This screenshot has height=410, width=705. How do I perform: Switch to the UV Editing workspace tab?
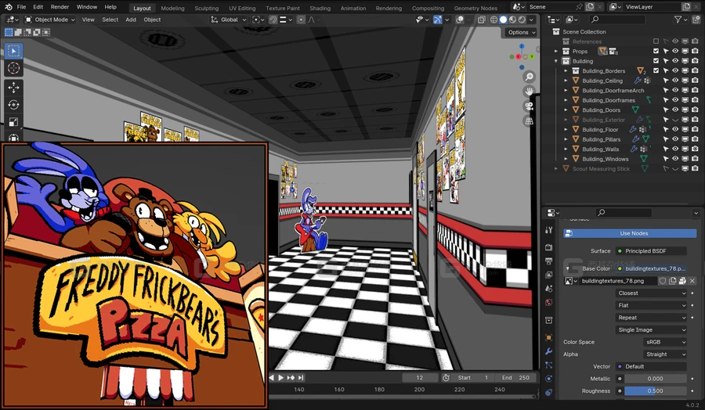pyautogui.click(x=242, y=8)
